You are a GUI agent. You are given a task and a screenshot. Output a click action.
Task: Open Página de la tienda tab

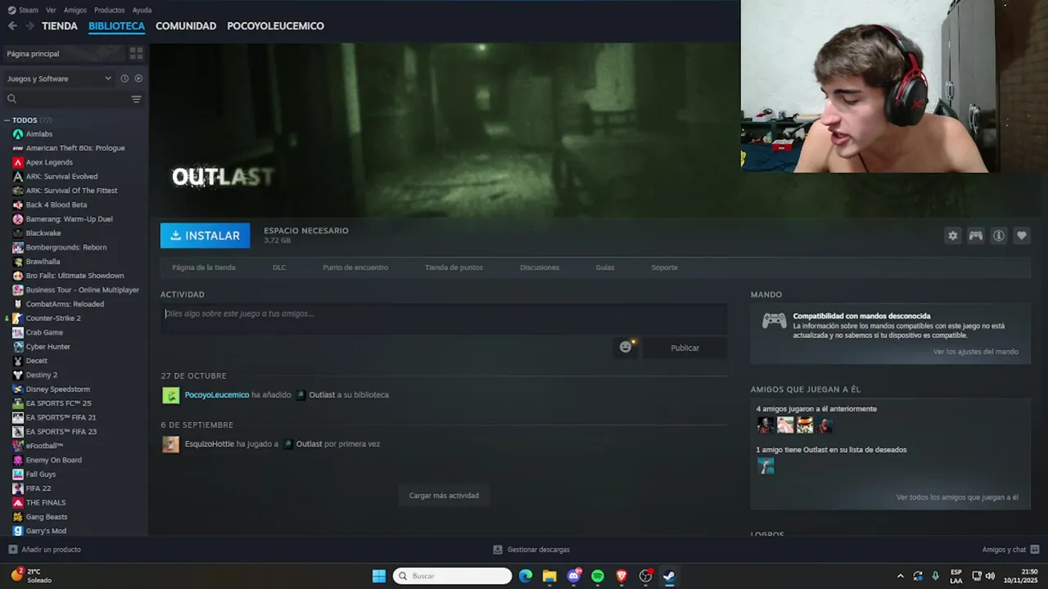coord(204,268)
